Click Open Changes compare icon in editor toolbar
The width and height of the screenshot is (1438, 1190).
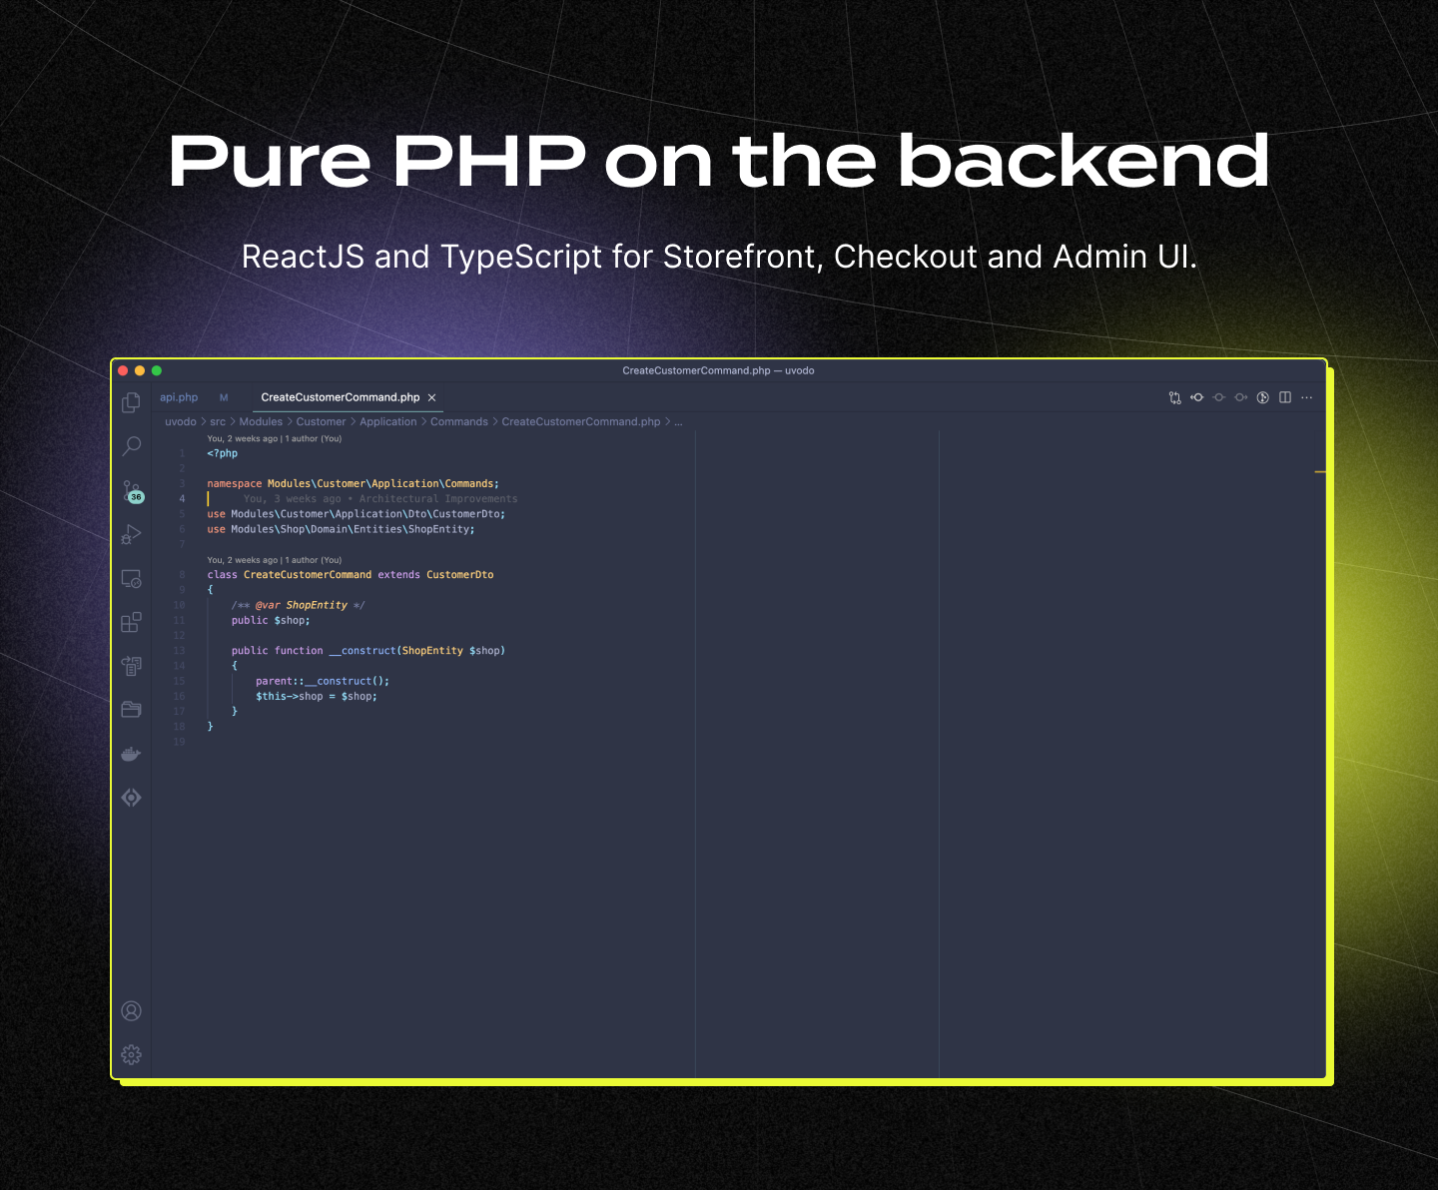coord(1175,397)
